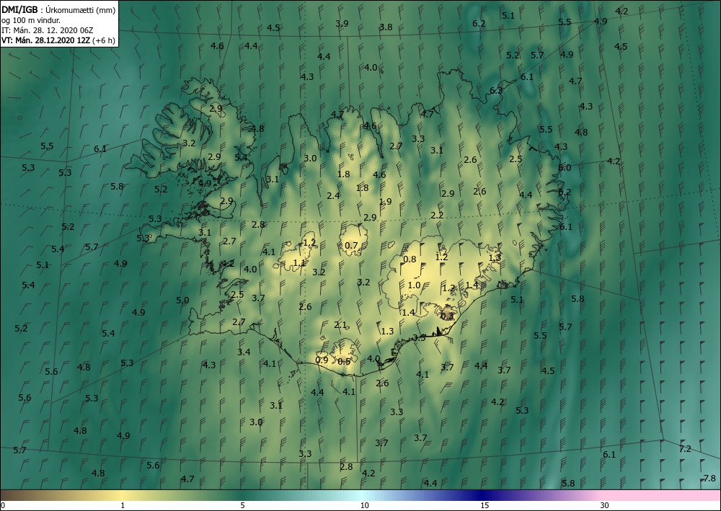The image size is (721, 511).
Task: Click the map value '2.4'
Action: pyautogui.click(x=333, y=196)
